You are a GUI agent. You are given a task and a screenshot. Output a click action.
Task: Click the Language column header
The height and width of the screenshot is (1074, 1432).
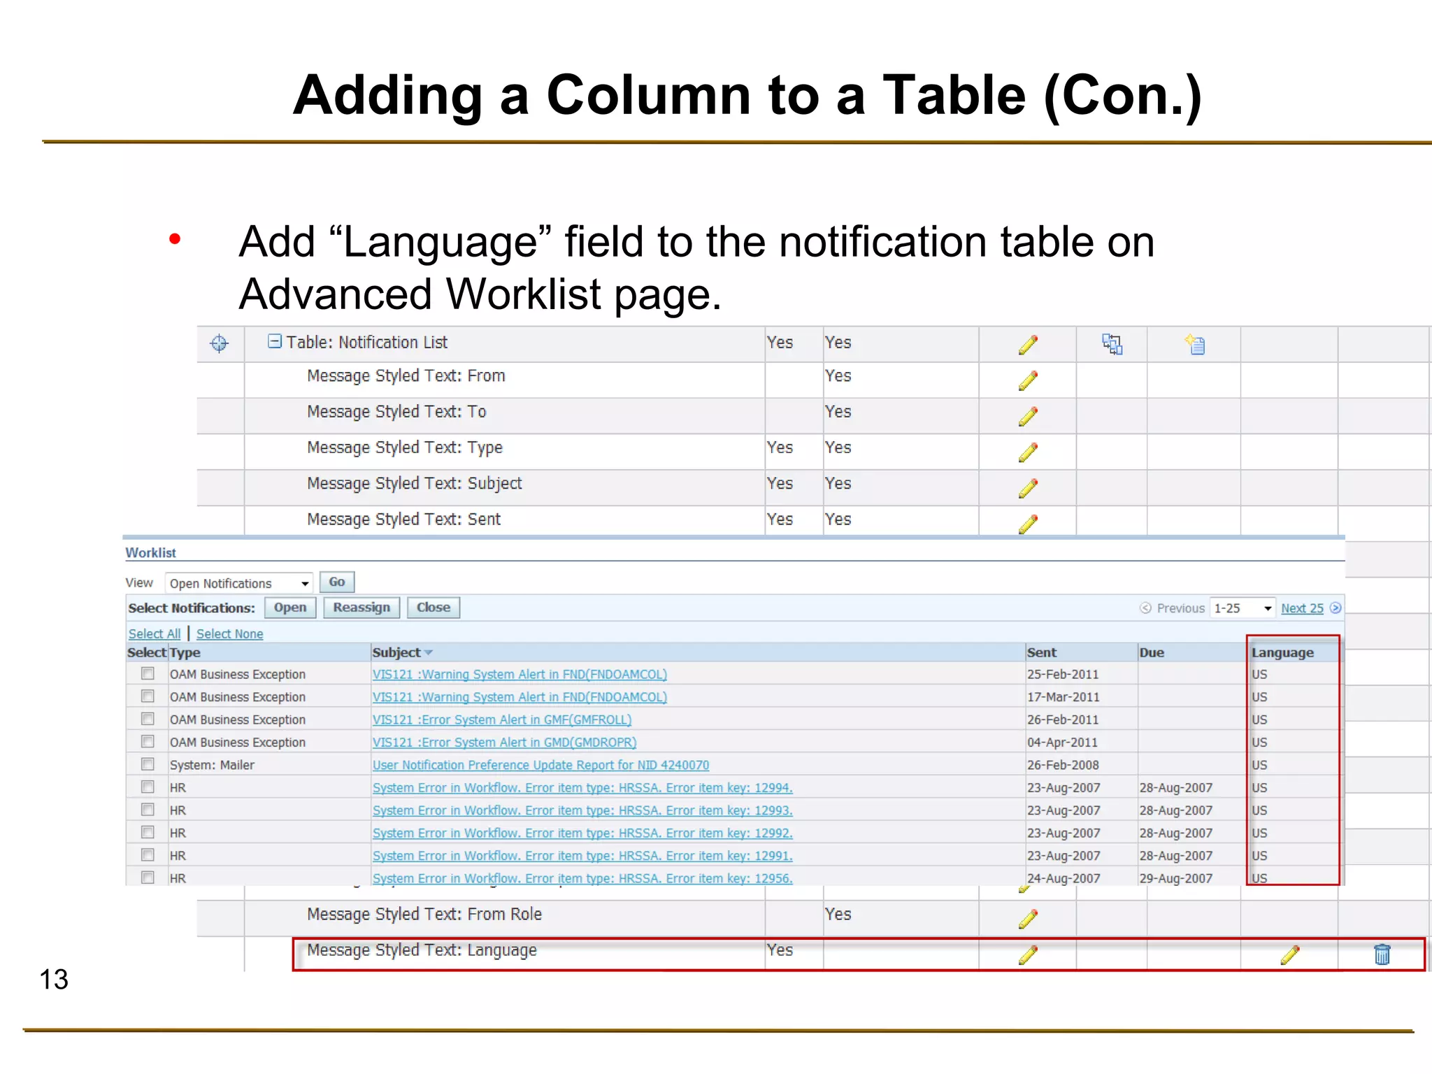pos(1282,652)
